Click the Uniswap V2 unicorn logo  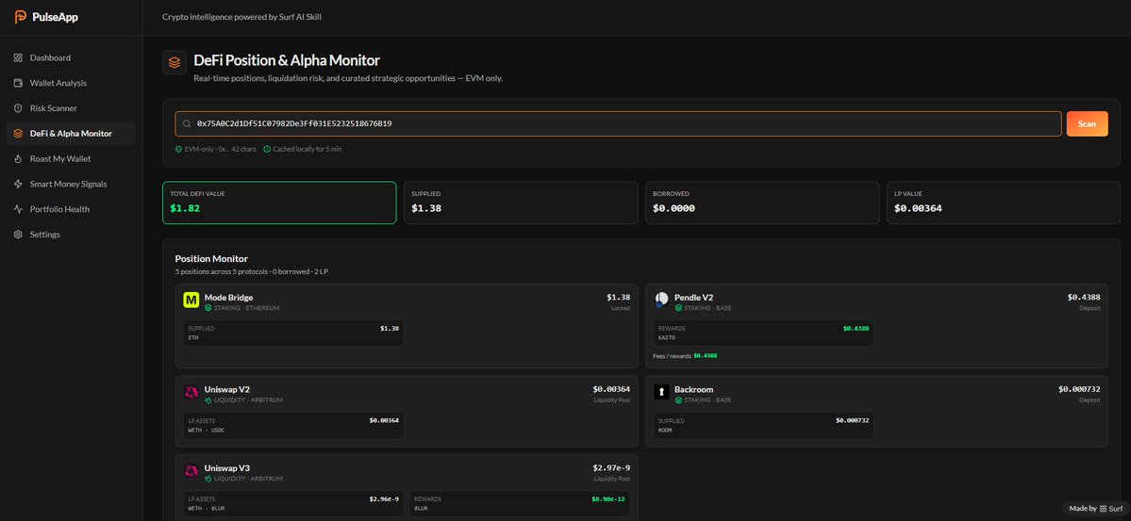[191, 392]
